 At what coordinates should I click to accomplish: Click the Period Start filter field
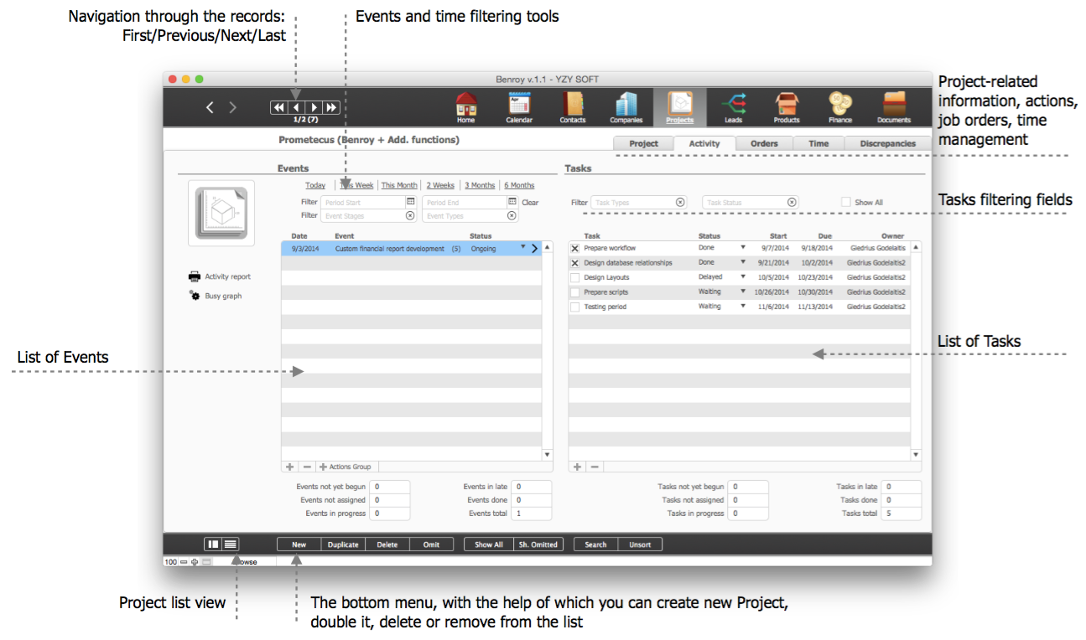(x=361, y=203)
